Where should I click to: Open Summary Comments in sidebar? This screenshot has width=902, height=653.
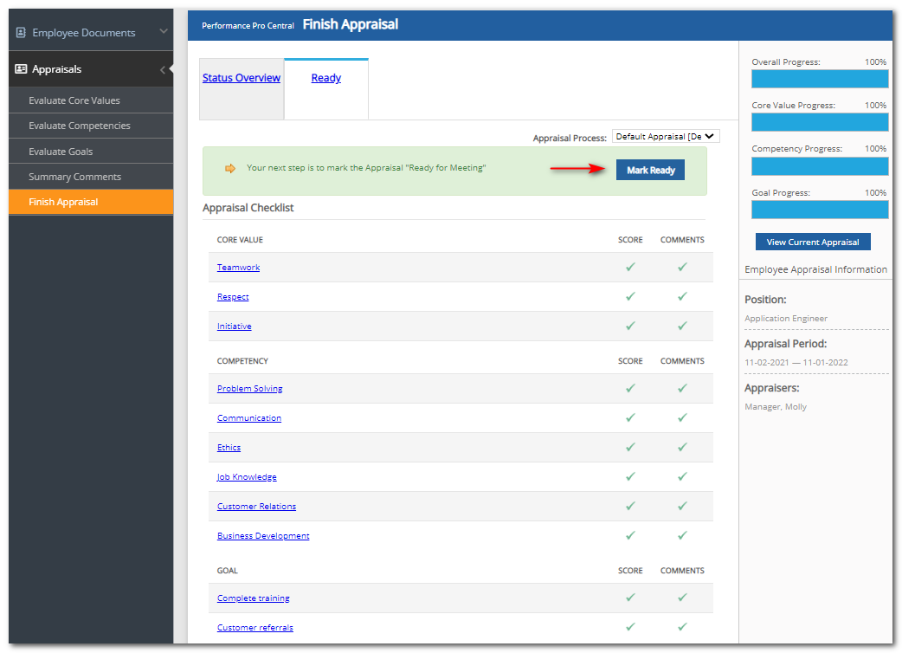coord(74,177)
